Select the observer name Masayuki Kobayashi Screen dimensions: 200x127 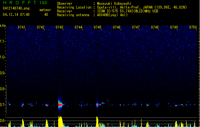[x=114, y=3]
